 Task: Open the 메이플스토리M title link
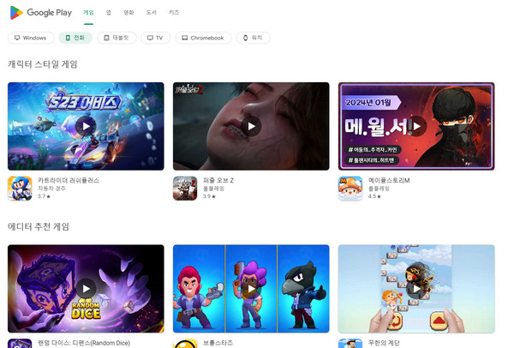(389, 180)
